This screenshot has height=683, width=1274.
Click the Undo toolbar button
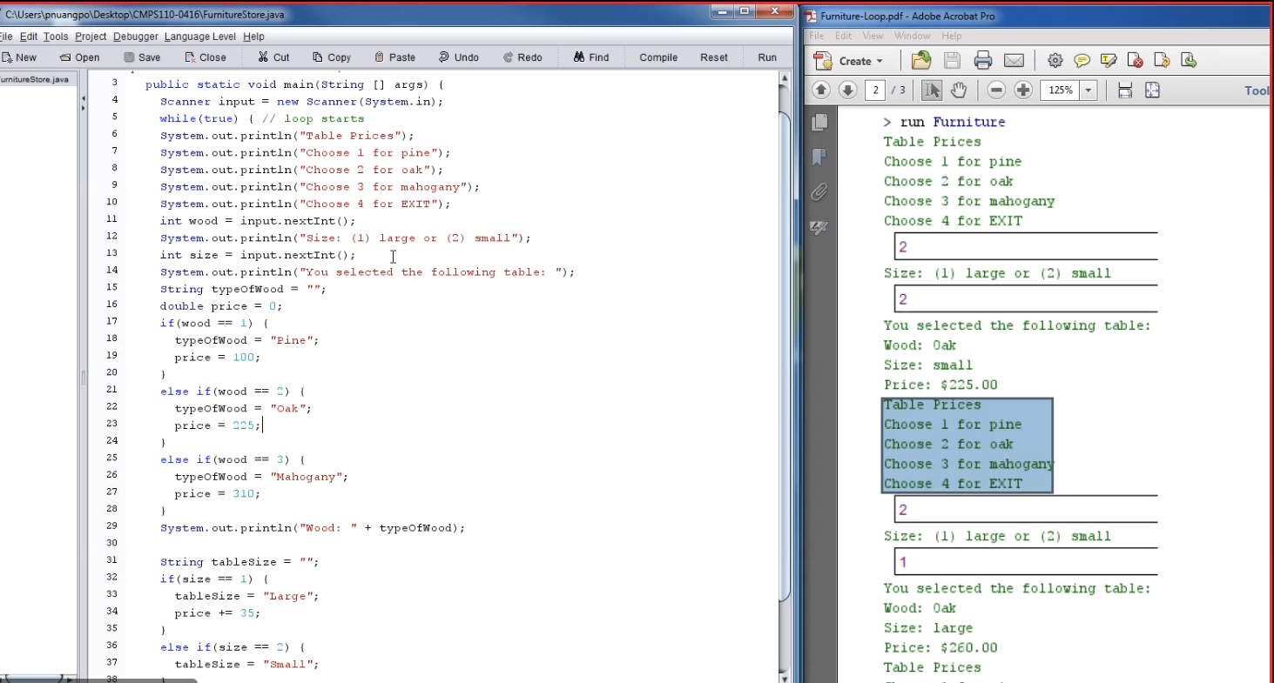pyautogui.click(x=459, y=57)
